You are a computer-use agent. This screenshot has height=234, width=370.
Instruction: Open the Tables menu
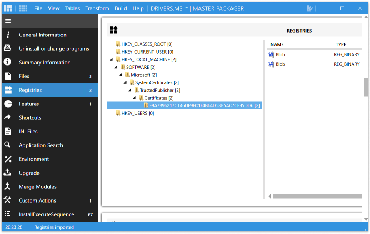point(72,8)
